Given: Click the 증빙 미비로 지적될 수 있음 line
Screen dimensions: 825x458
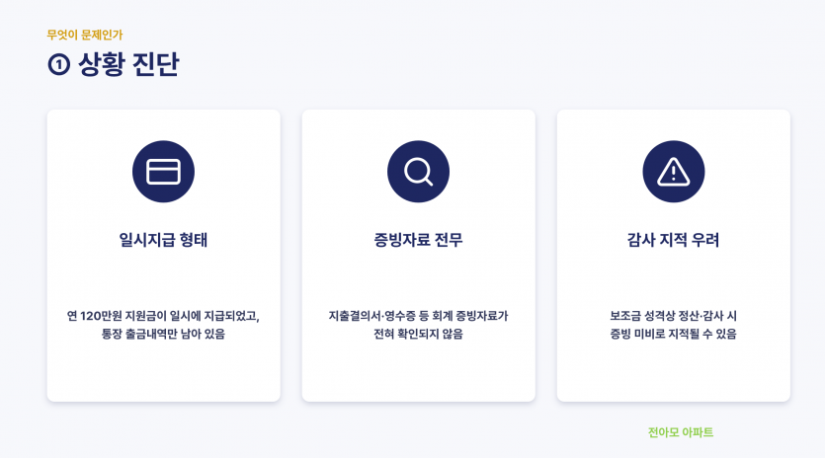Looking at the screenshot, I should pos(674,334).
